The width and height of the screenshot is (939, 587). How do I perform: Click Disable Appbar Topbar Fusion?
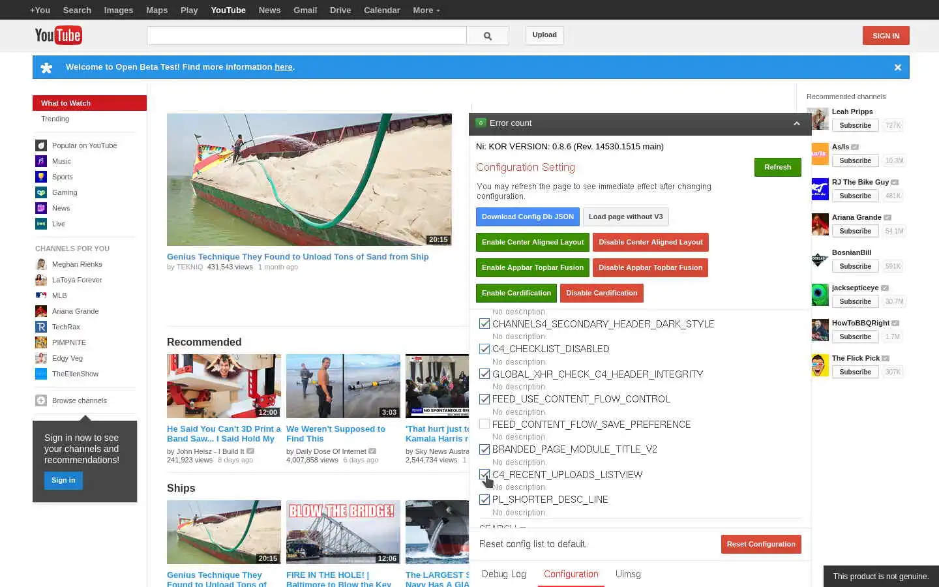point(650,267)
